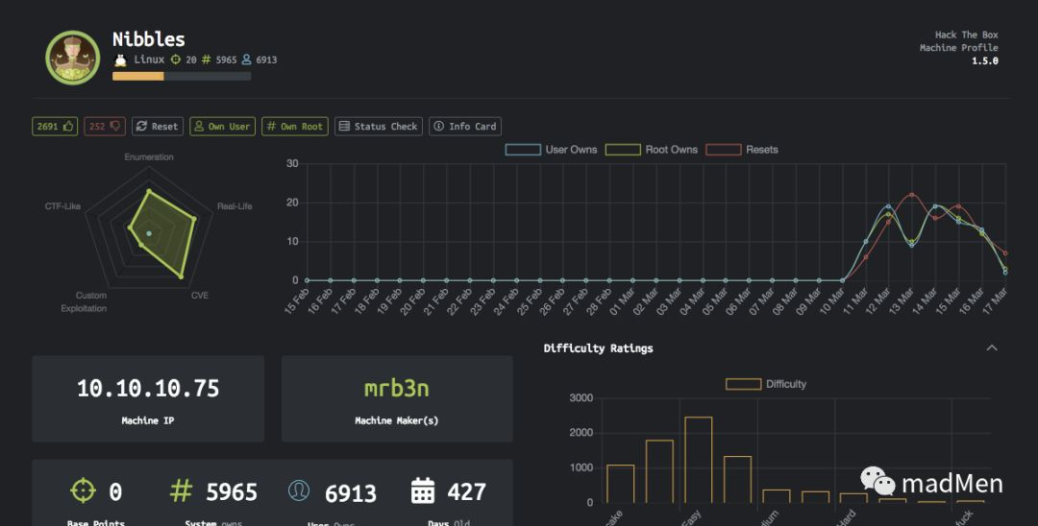
Task: Click the Difficulty Ratings heading
Action: click(598, 348)
